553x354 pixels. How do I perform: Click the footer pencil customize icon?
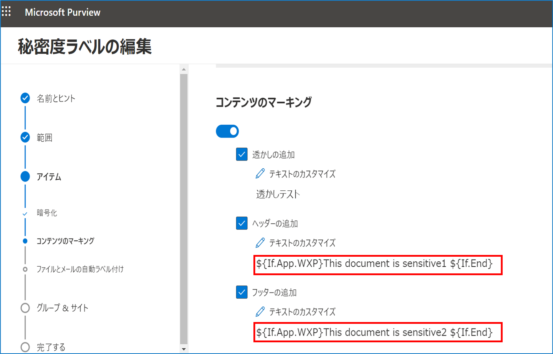tap(260, 311)
